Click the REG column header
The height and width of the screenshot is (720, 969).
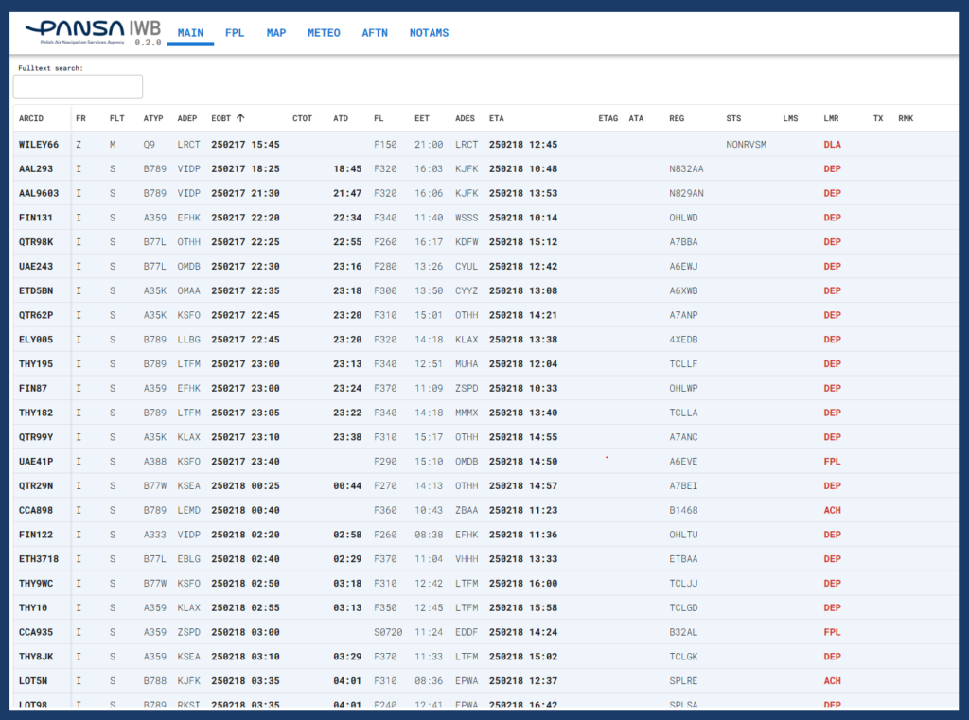pyautogui.click(x=677, y=118)
